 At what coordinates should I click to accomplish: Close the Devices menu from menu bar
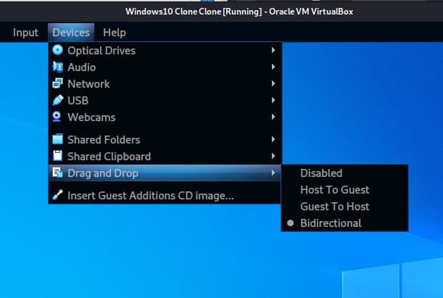click(71, 33)
